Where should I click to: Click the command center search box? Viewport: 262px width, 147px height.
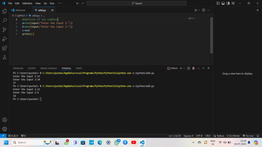137,3
